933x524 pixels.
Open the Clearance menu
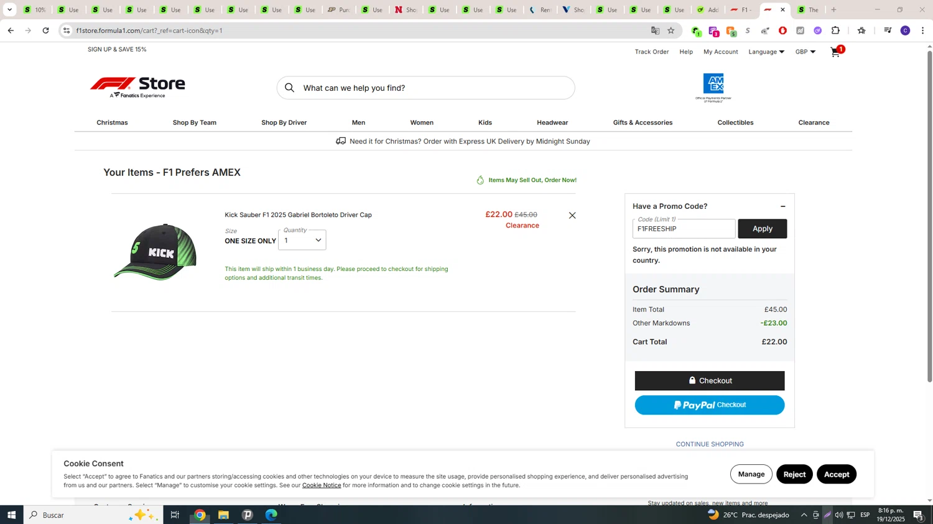(x=814, y=122)
